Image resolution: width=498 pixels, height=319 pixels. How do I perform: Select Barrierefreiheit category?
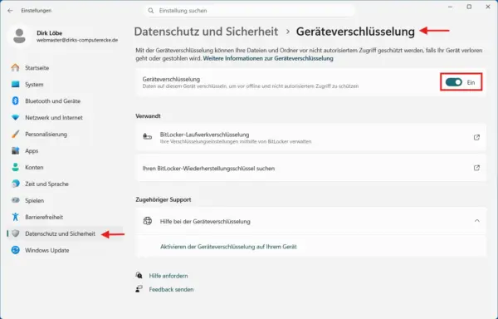click(65, 217)
